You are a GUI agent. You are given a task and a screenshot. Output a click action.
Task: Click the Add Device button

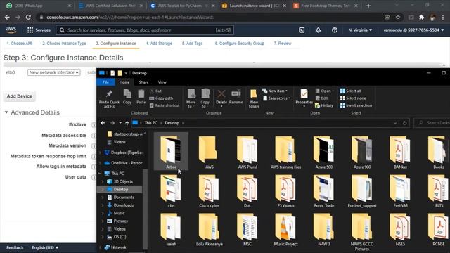[x=20, y=96]
